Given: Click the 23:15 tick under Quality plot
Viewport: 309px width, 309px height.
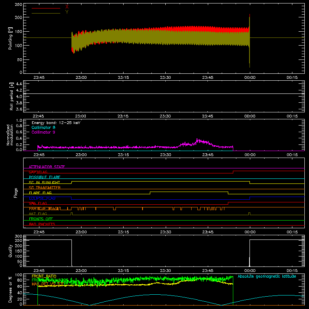Looking at the screenshot, I should tap(123, 271).
